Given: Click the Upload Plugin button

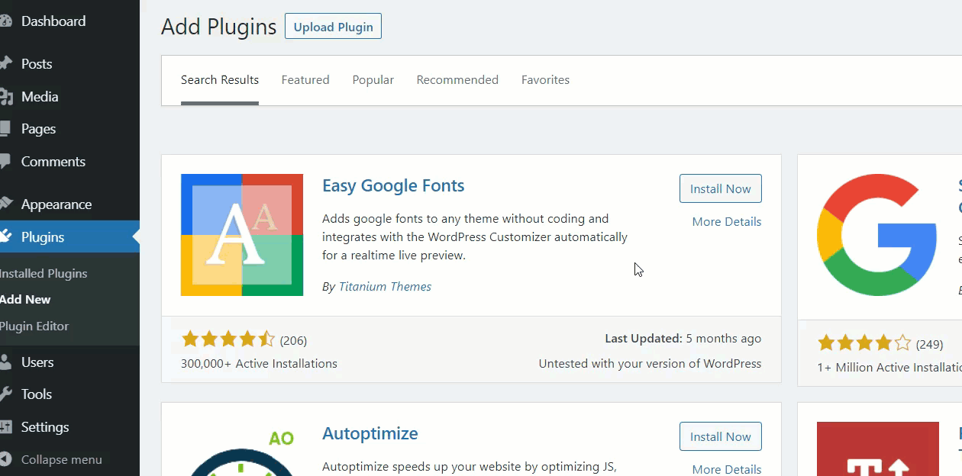Looking at the screenshot, I should pos(333,27).
